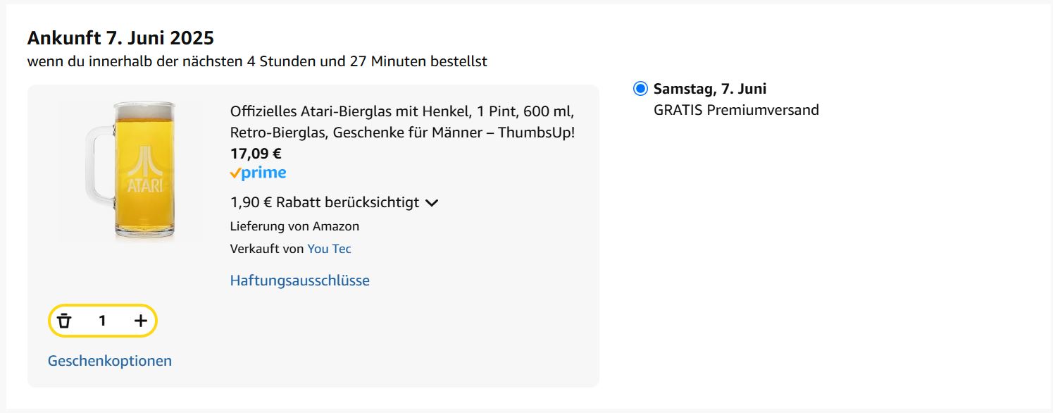Click the 17,09 € price
This screenshot has width=1053, height=413.
[256, 153]
